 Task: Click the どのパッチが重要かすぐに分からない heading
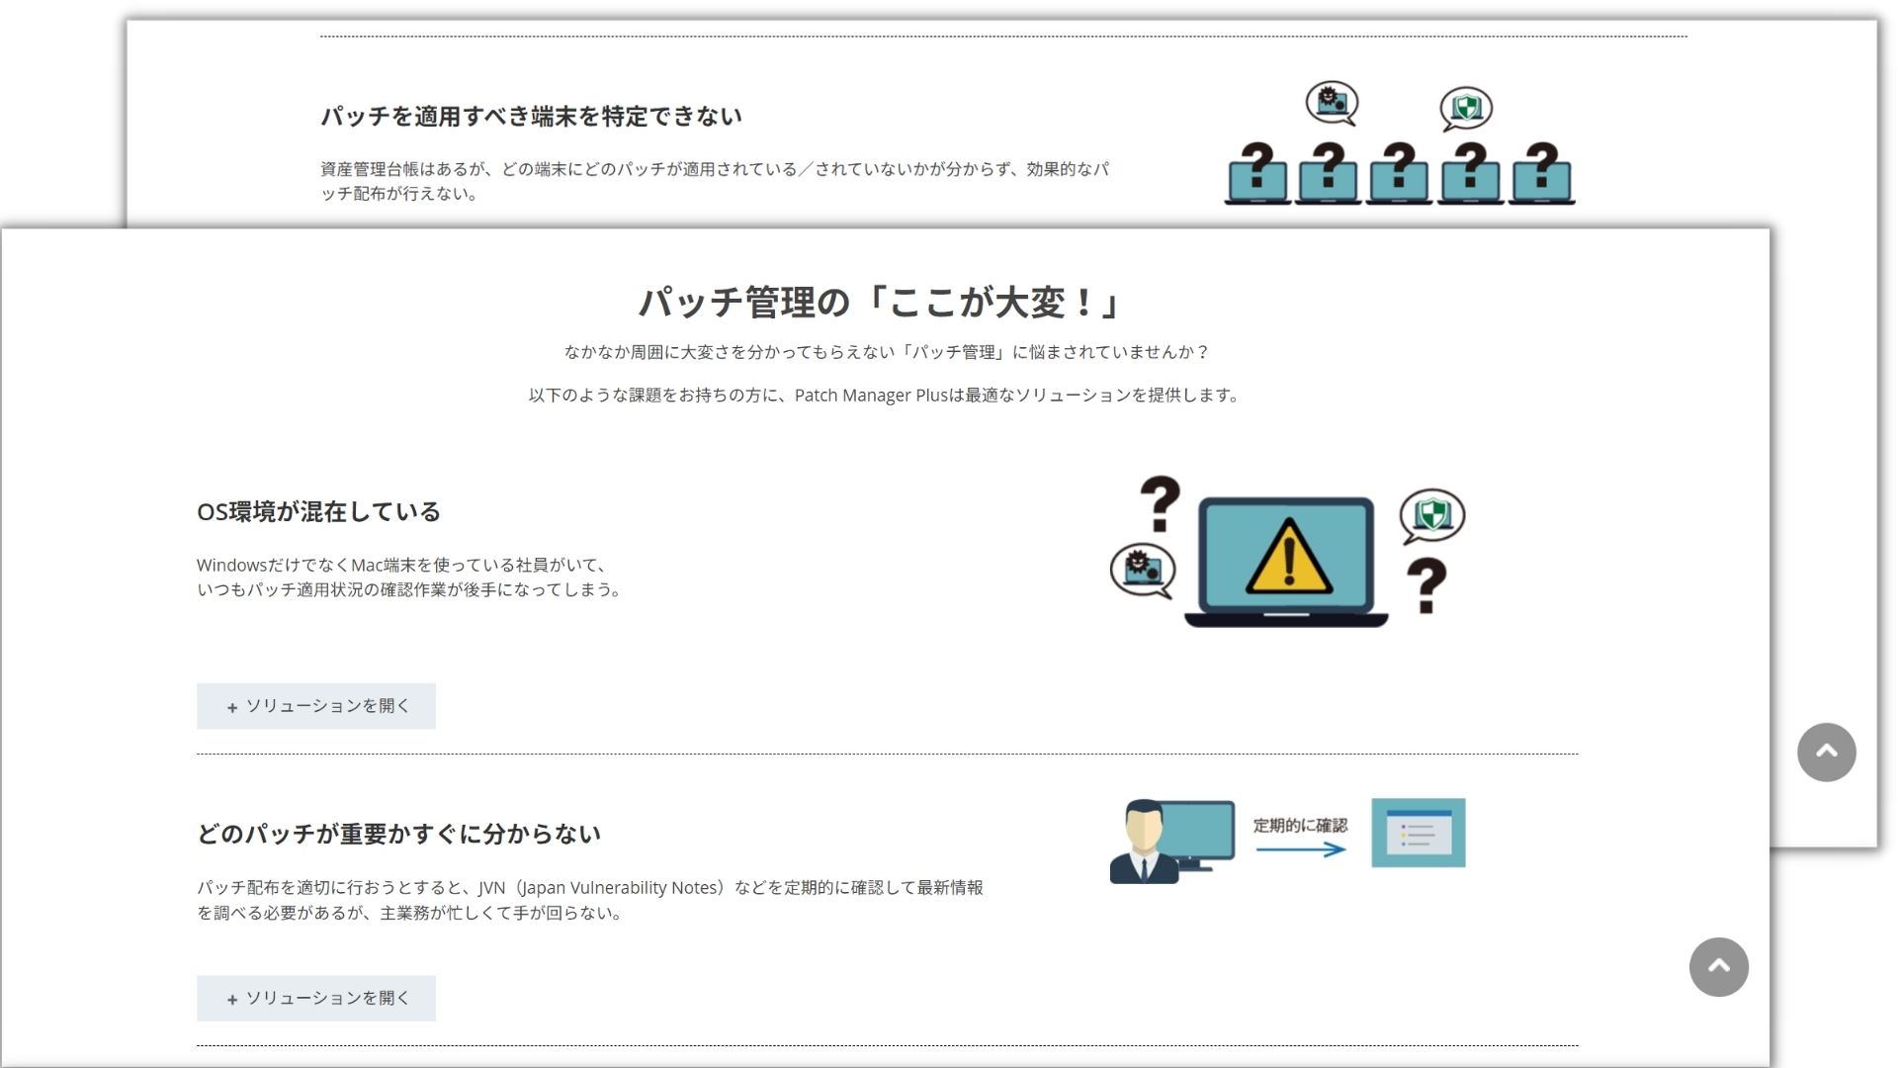397,833
